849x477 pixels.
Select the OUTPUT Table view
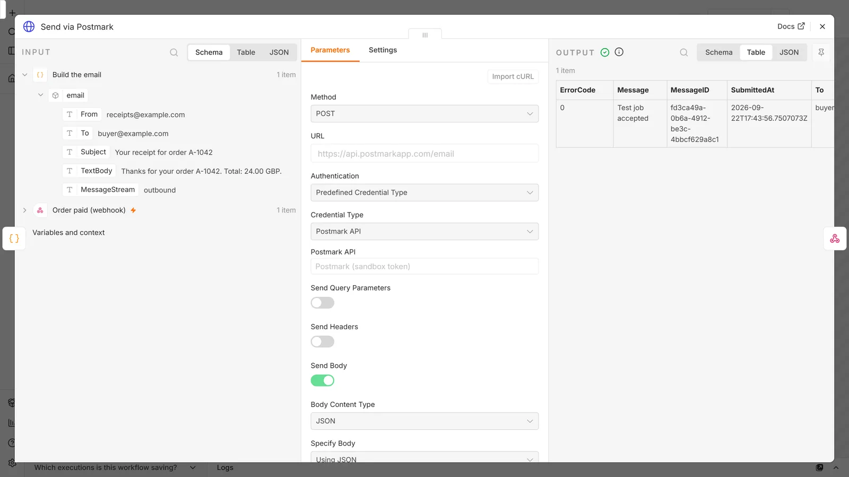click(756, 52)
